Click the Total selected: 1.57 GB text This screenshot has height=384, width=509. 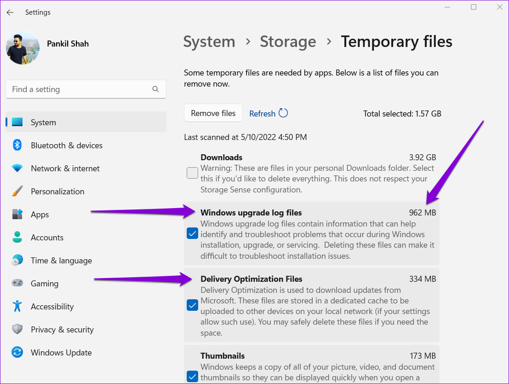(x=402, y=113)
